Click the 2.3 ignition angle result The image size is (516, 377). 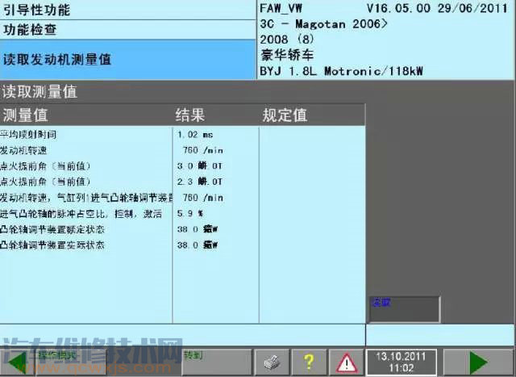tap(199, 182)
